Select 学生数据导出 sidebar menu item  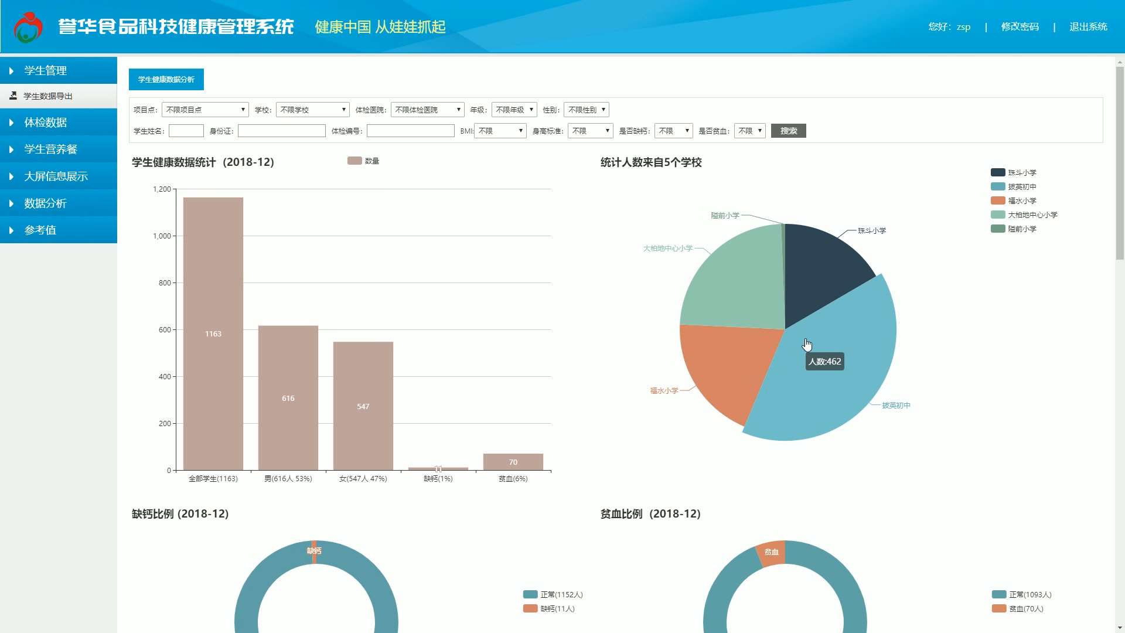pos(48,96)
